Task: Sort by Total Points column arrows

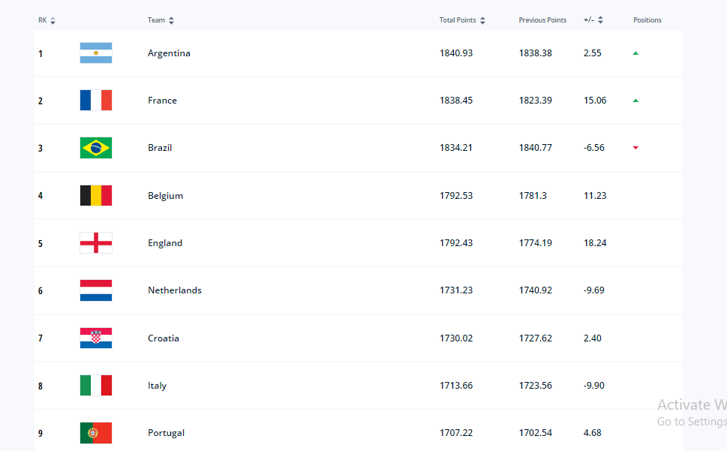Action: click(x=482, y=20)
